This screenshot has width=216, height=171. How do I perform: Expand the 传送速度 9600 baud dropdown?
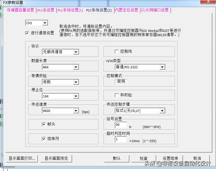coord(76,111)
